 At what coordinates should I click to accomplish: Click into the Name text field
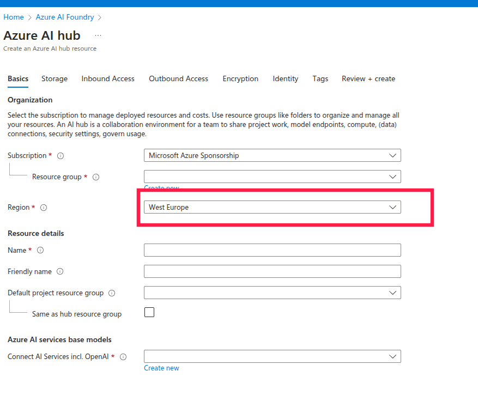tap(272, 250)
